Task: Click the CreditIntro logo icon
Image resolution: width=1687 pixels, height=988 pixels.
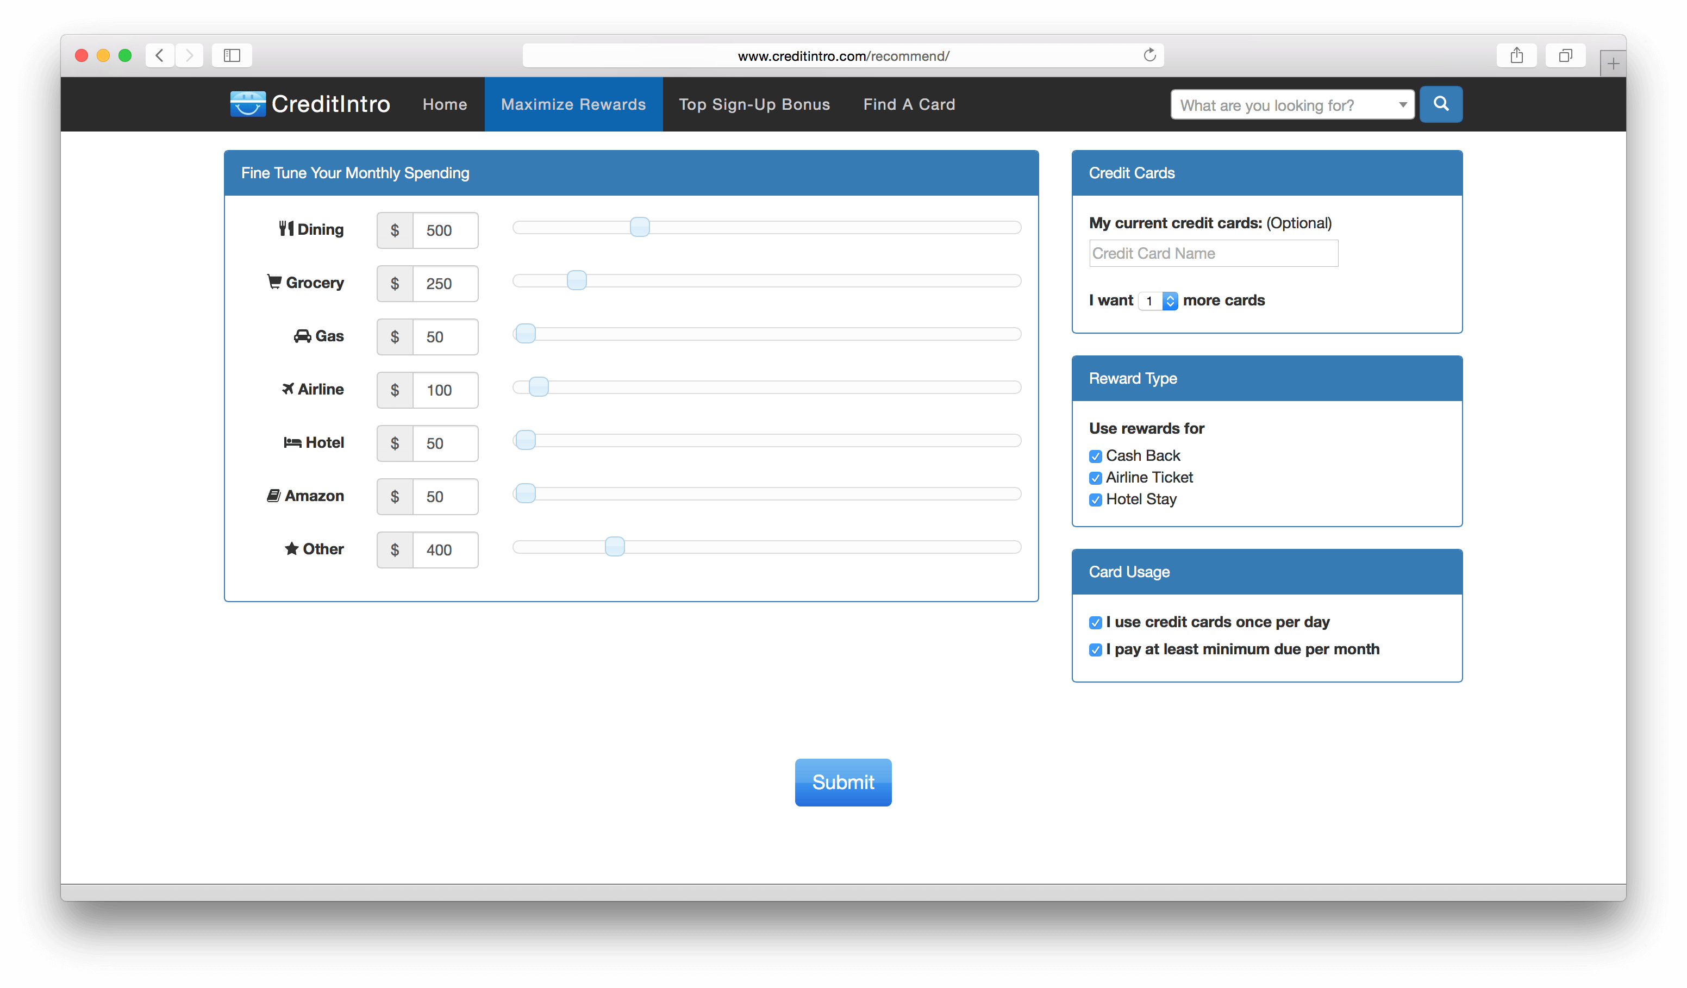Action: [x=248, y=104]
